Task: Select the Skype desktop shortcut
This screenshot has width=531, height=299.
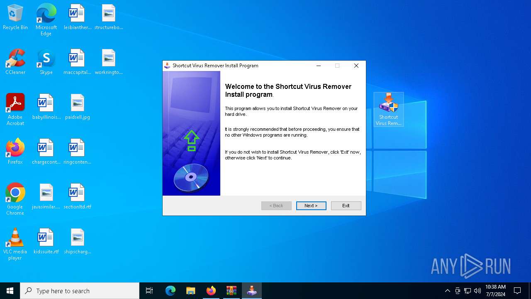Action: click(x=46, y=62)
